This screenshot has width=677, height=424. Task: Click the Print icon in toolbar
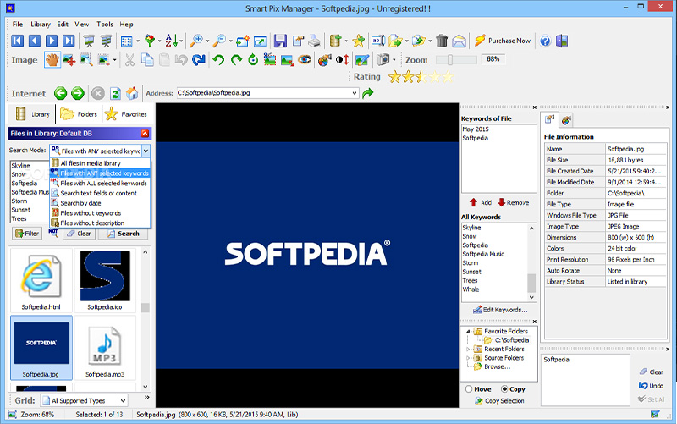point(314,41)
